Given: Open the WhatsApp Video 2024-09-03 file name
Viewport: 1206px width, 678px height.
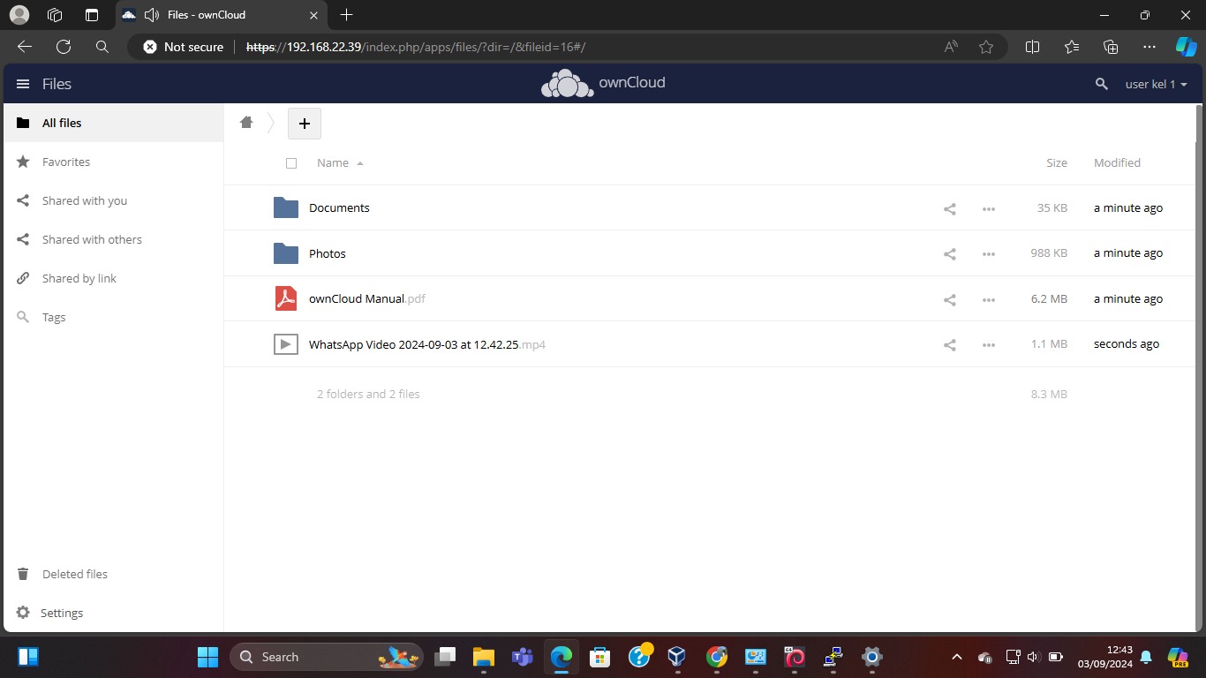Looking at the screenshot, I should 427,344.
